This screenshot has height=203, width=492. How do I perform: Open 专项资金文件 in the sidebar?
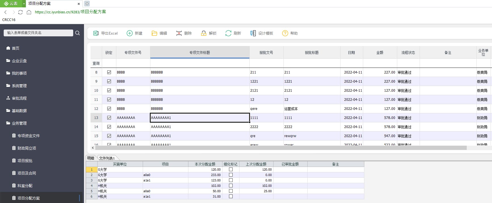[x=28, y=136]
